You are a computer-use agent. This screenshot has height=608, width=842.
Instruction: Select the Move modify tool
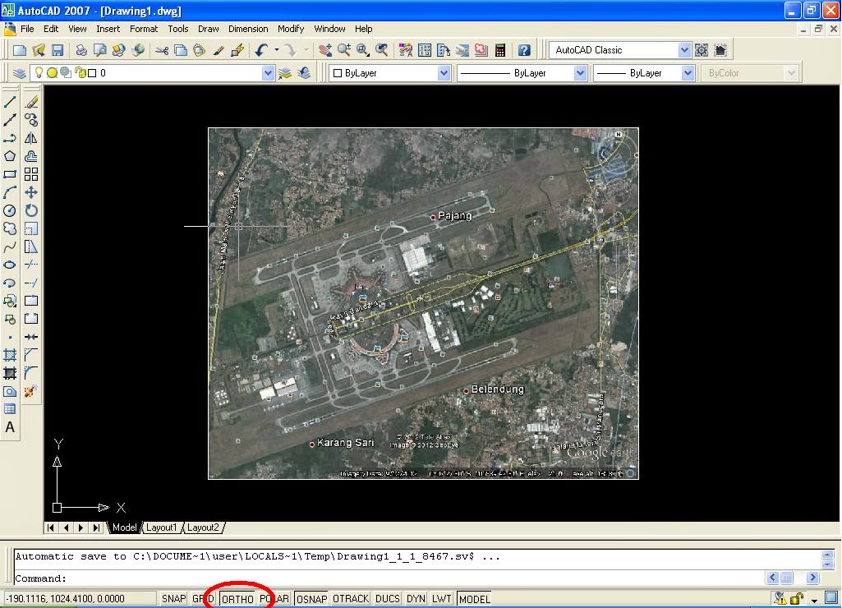point(31,192)
